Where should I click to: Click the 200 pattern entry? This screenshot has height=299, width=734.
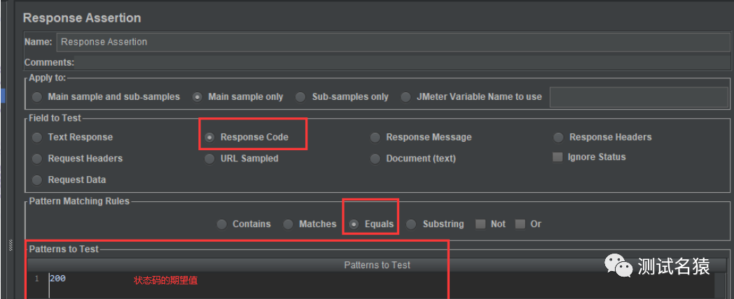point(58,279)
